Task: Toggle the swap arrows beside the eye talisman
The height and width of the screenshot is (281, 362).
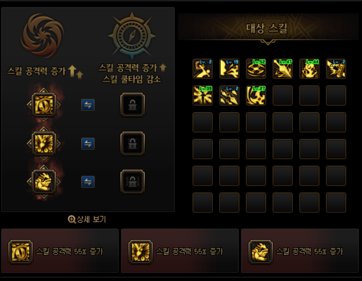Action: click(88, 105)
